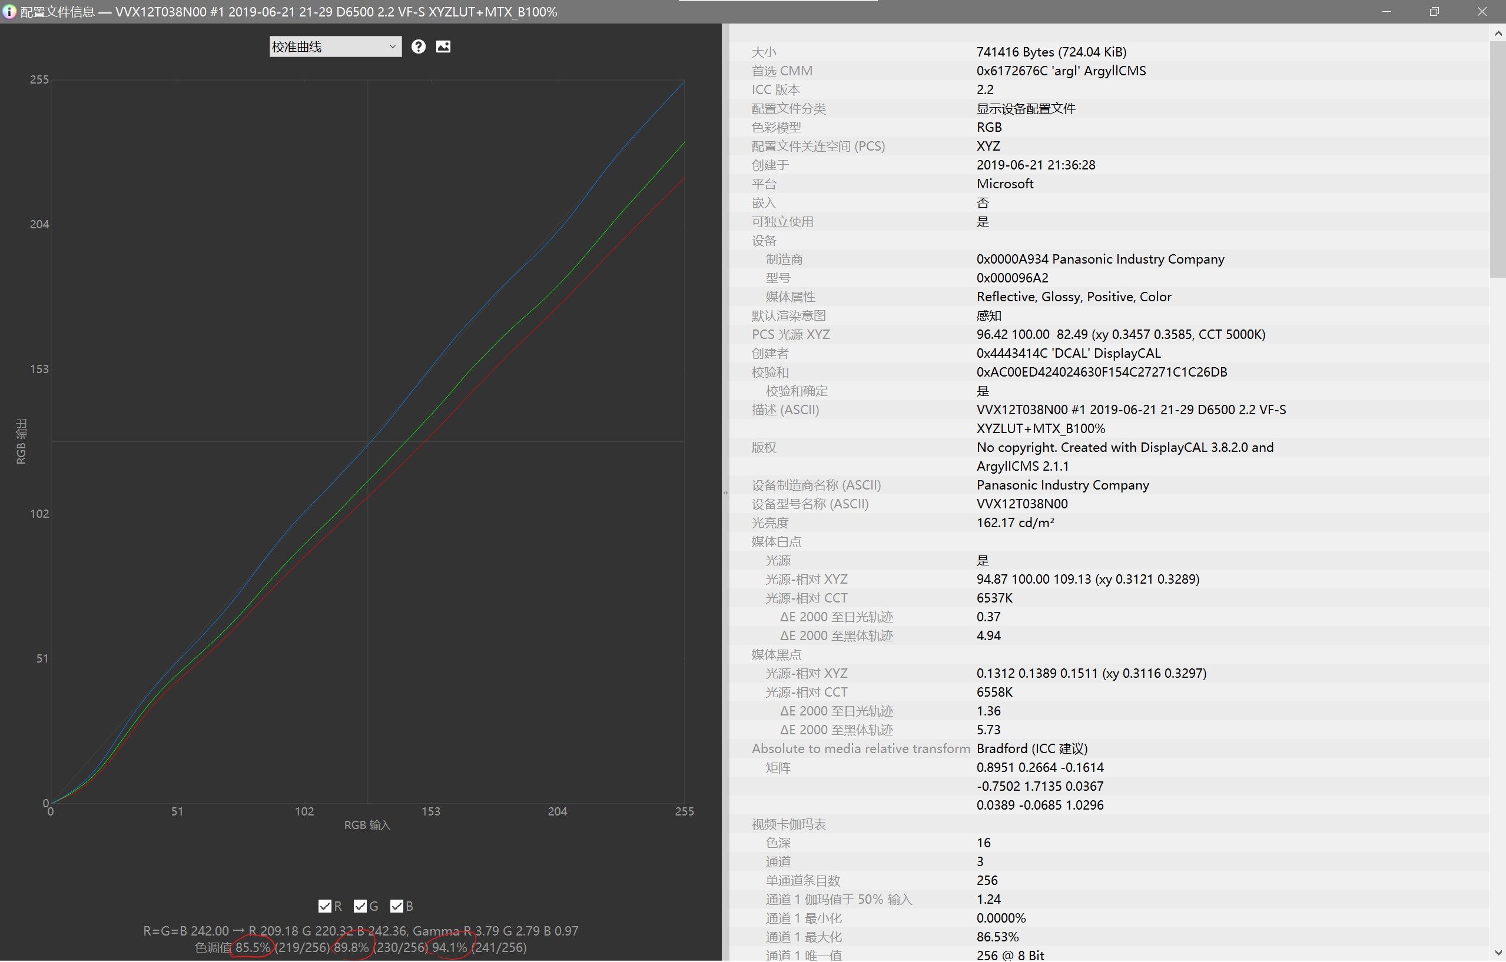The image size is (1506, 962).
Task: Click the Bradford (ICC 建议) value
Action: (1032, 749)
